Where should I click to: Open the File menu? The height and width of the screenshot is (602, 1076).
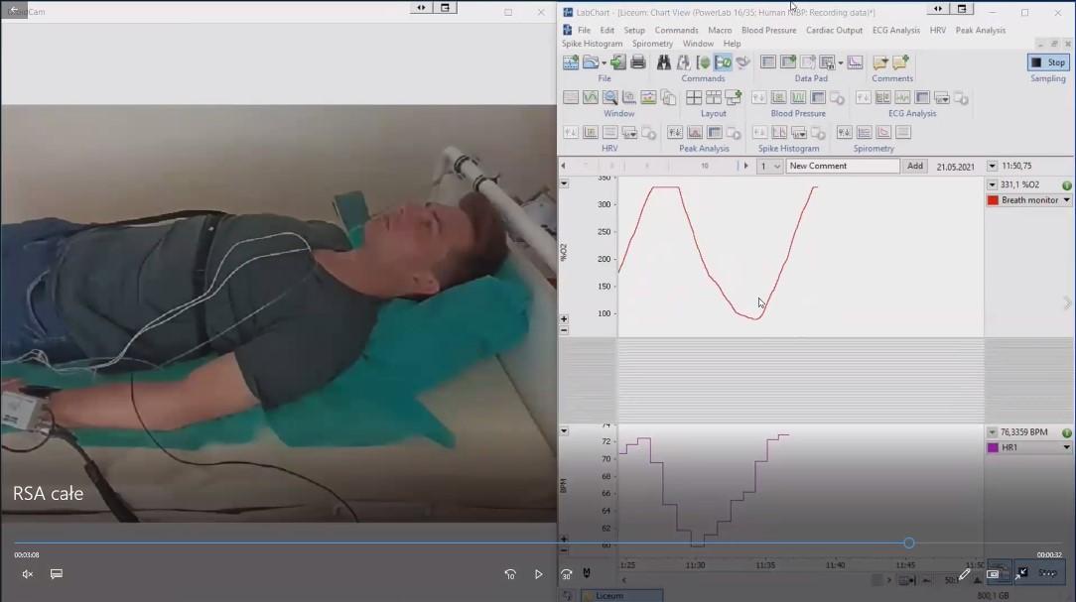tap(584, 30)
